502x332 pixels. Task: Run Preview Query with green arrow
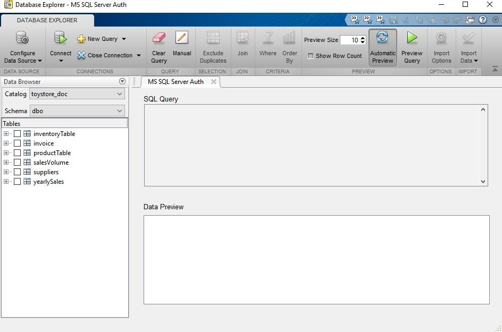412,38
